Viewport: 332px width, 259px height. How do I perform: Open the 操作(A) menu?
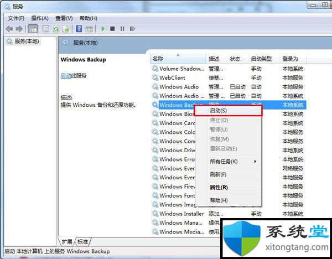pyautogui.click(x=40, y=18)
